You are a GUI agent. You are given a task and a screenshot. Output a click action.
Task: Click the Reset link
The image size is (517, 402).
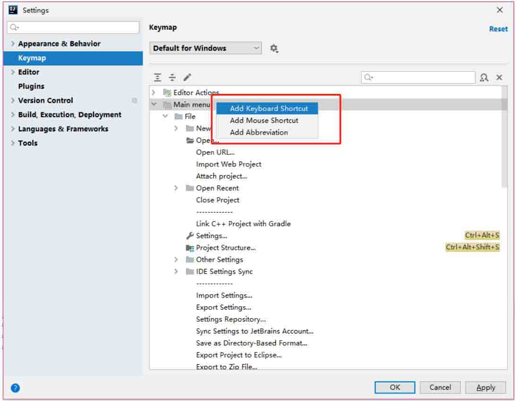point(498,29)
